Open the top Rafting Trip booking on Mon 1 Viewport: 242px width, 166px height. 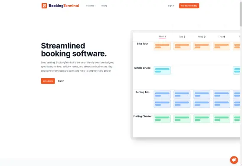(162, 95)
